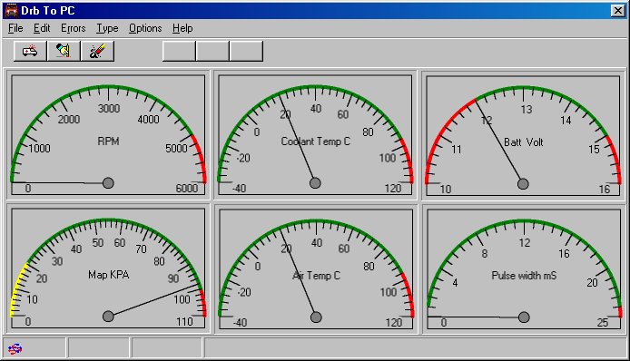The height and width of the screenshot is (361, 630).
Task: Click the 16 mark on Batt Volt gauge
Action: pos(605,190)
